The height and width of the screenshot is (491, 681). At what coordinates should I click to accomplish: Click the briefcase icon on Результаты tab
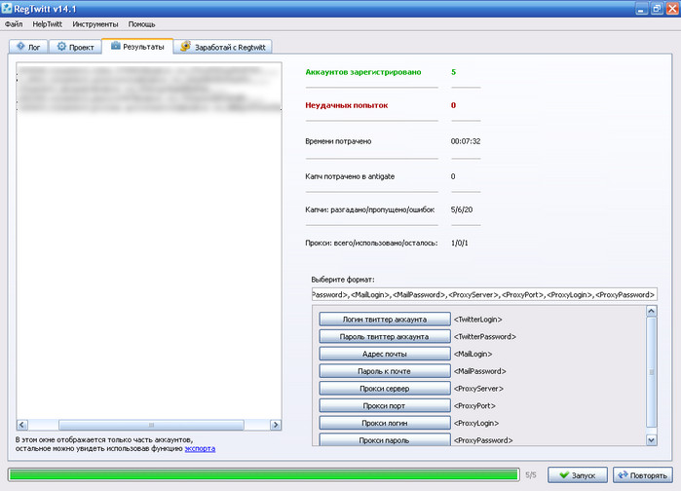(x=115, y=46)
